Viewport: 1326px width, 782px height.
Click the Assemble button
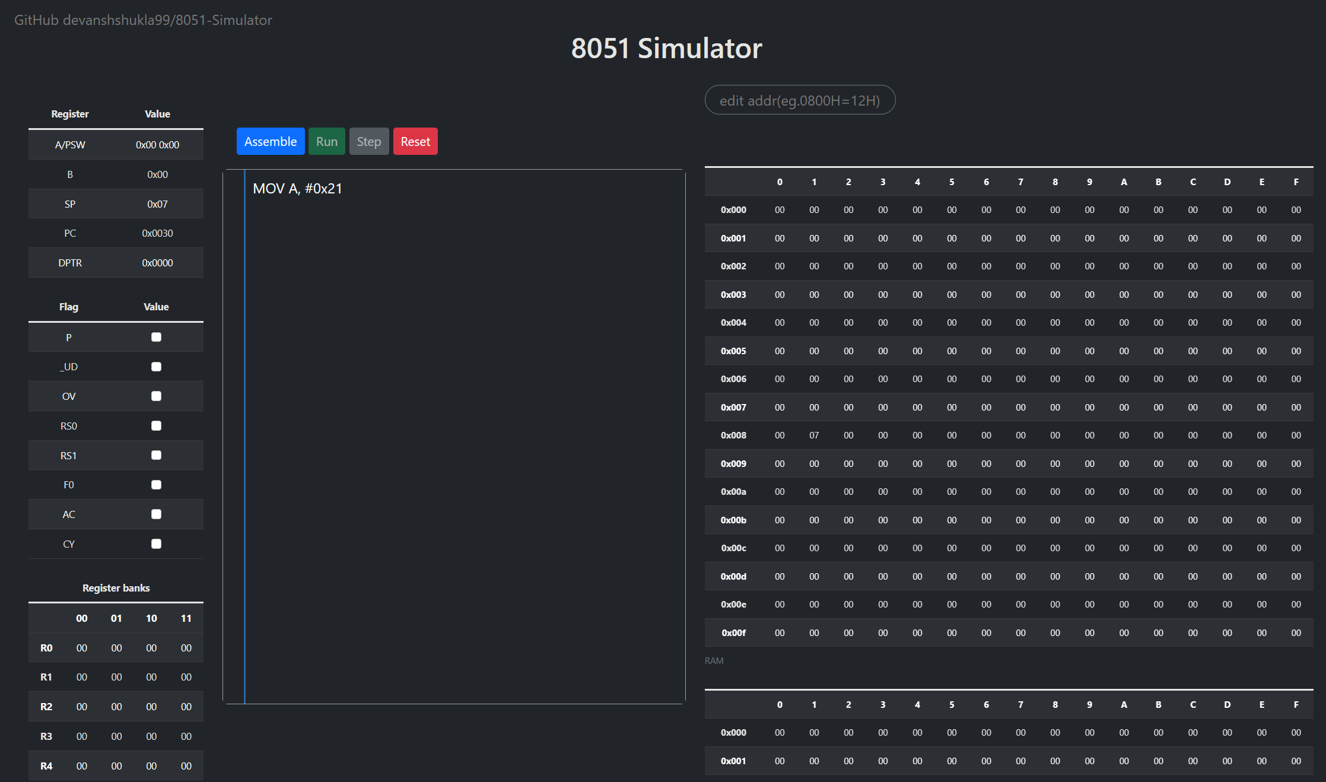271,141
